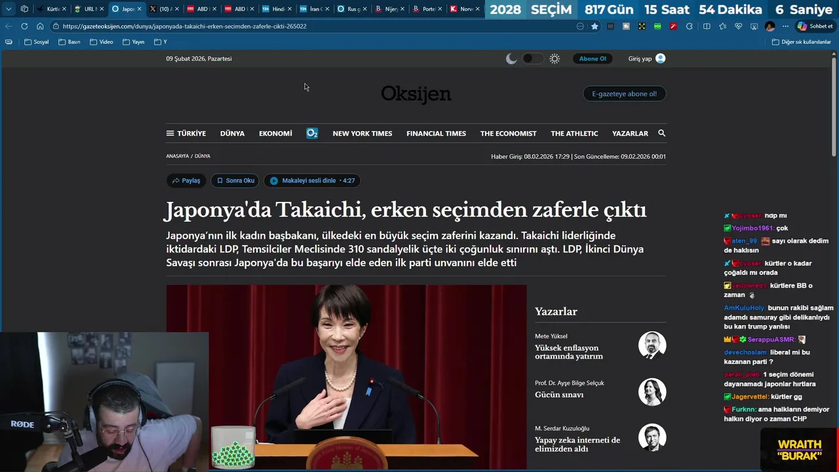The height and width of the screenshot is (472, 839).
Task: Click the green extension icon
Action: pos(657,26)
